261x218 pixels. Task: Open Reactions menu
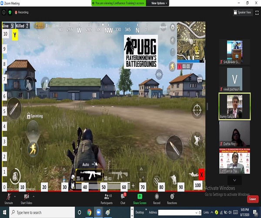click(172, 199)
